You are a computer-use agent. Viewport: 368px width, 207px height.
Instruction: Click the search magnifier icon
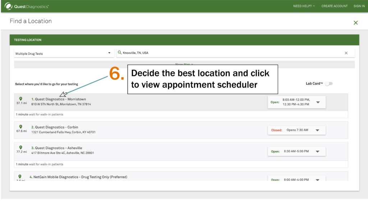(119, 52)
